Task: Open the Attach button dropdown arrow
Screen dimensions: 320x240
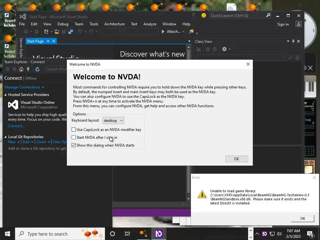Action: [183, 32]
